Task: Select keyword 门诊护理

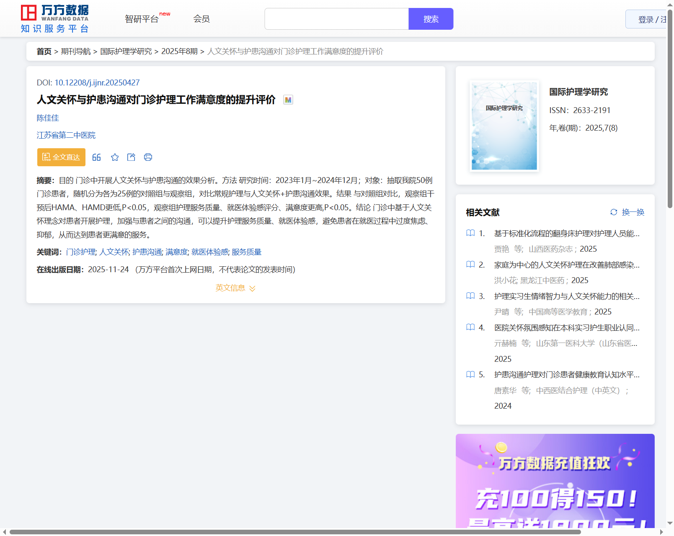Action: pyautogui.click(x=80, y=252)
